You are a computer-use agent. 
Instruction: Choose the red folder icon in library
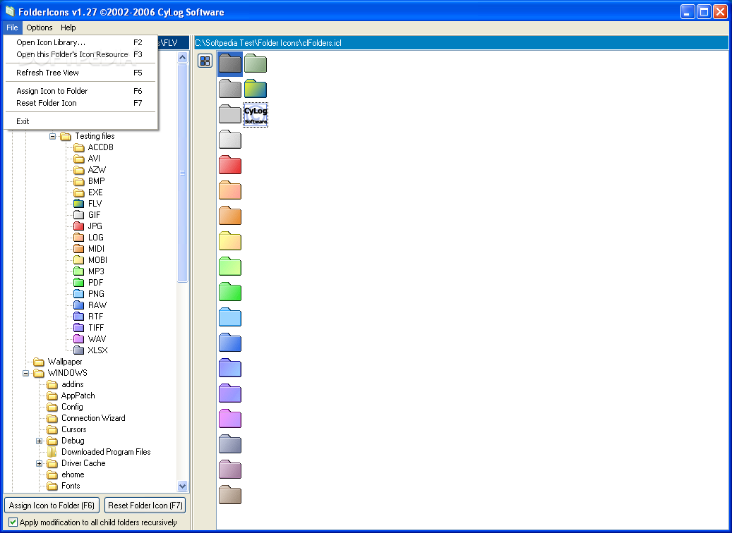tap(230, 165)
